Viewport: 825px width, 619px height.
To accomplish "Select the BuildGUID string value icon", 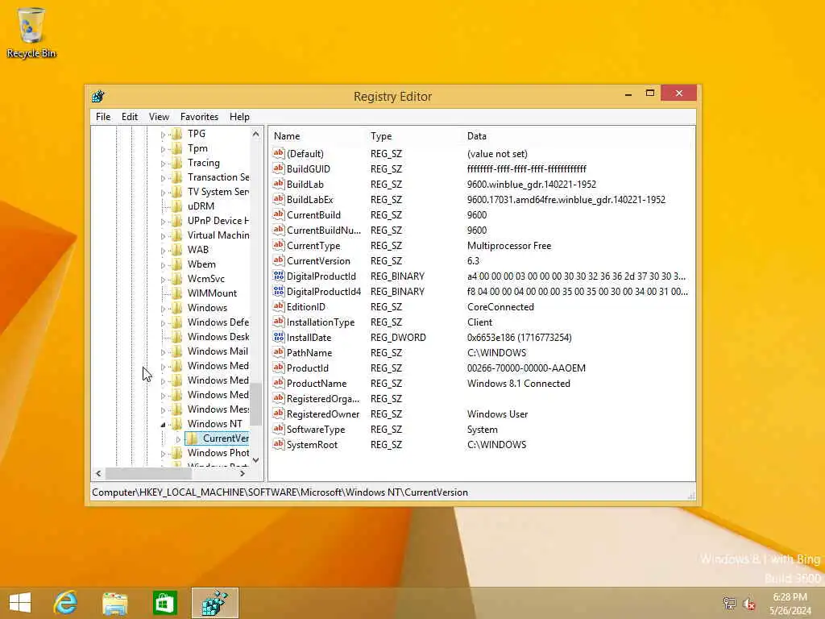I will (x=278, y=168).
